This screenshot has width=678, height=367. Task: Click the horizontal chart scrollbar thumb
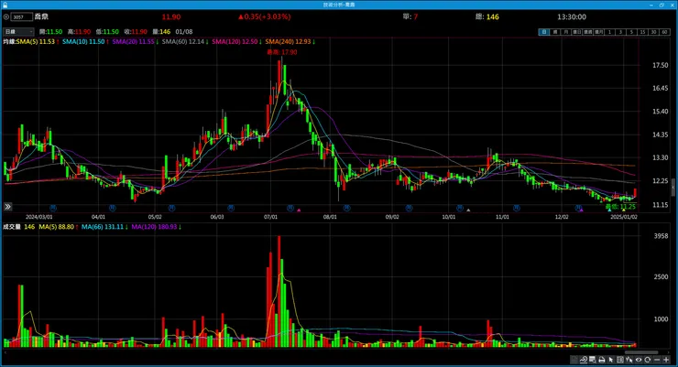point(641,352)
